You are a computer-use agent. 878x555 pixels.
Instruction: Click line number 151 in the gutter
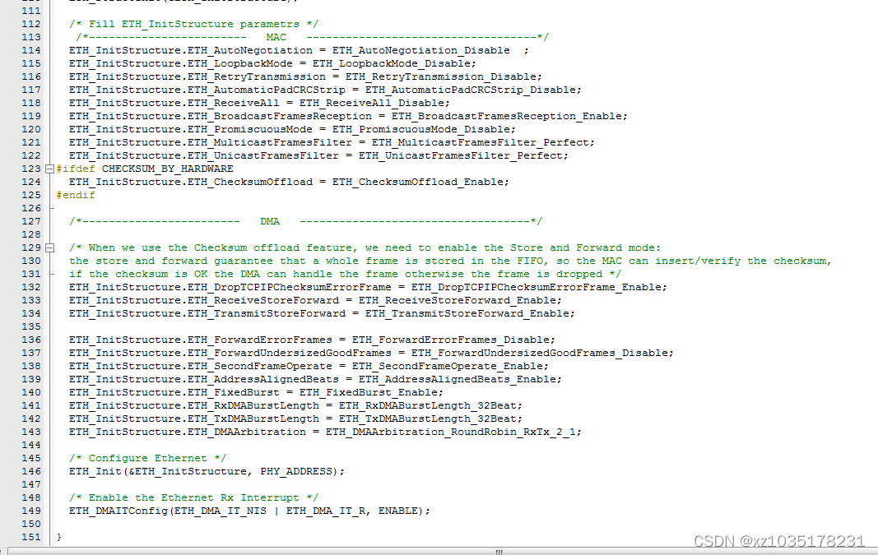tap(30, 537)
